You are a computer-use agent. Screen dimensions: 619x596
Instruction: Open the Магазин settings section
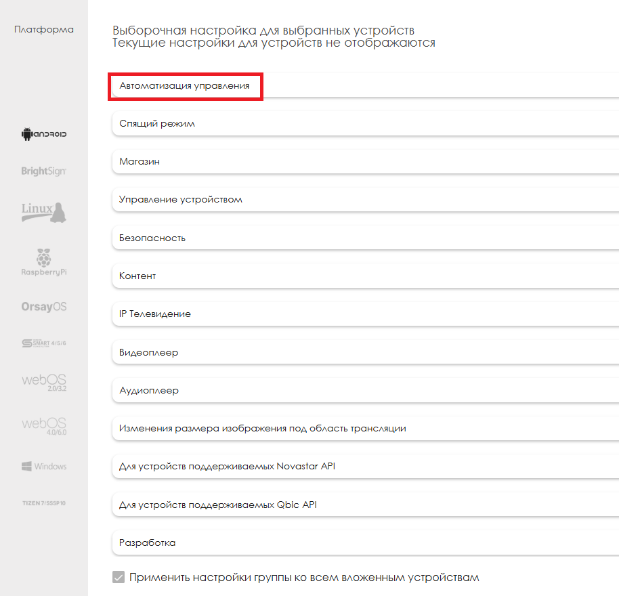tap(140, 163)
